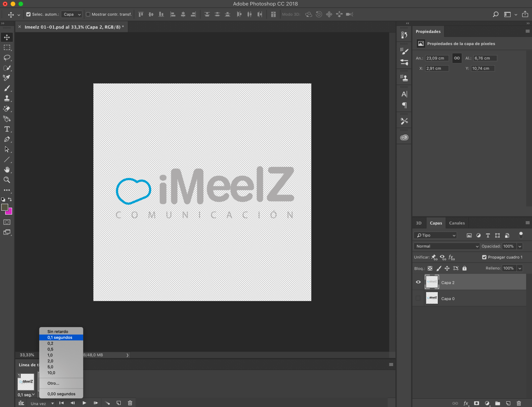Image resolution: width=532 pixels, height=407 pixels.
Task: Toggle the lock all padlock icon
Action: (x=465, y=268)
